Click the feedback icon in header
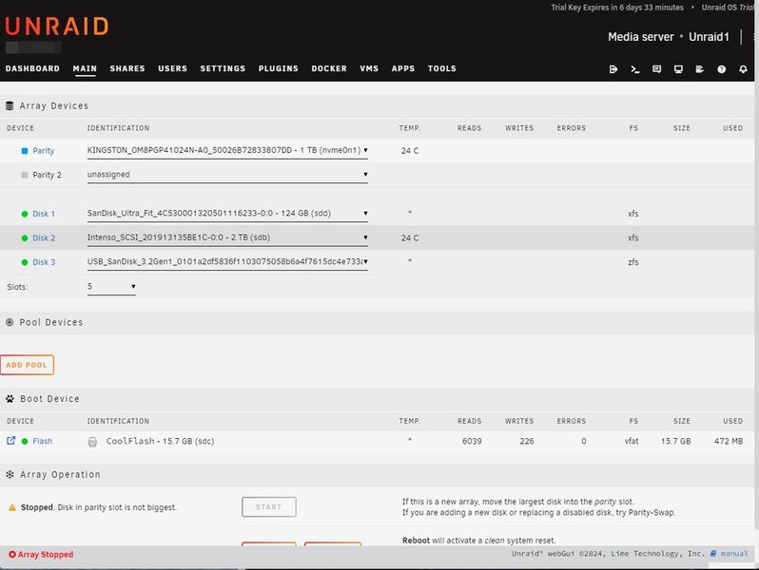759x570 pixels. coord(657,69)
